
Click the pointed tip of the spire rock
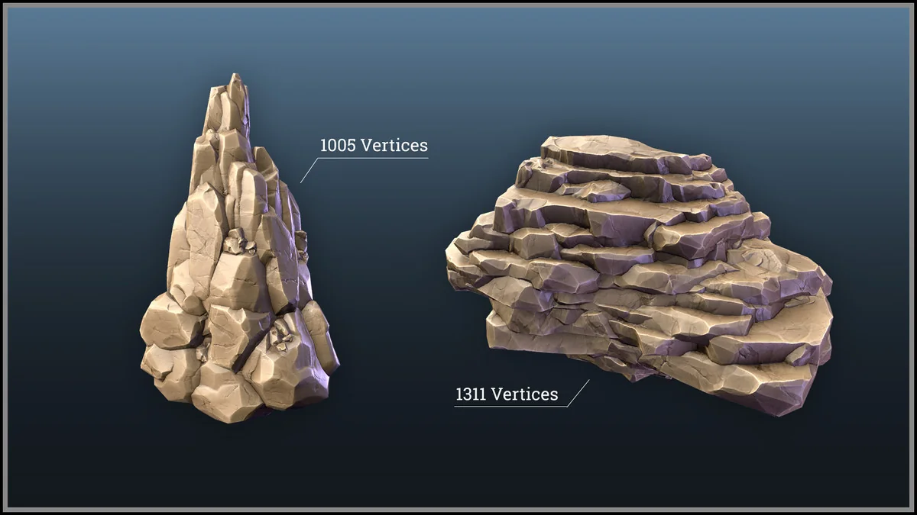(235, 79)
